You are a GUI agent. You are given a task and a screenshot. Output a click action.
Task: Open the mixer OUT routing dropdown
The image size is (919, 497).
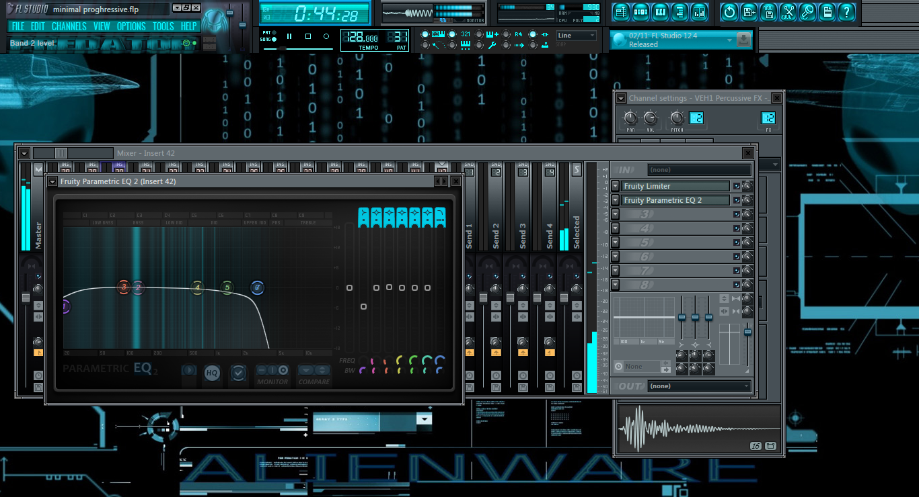coord(700,386)
